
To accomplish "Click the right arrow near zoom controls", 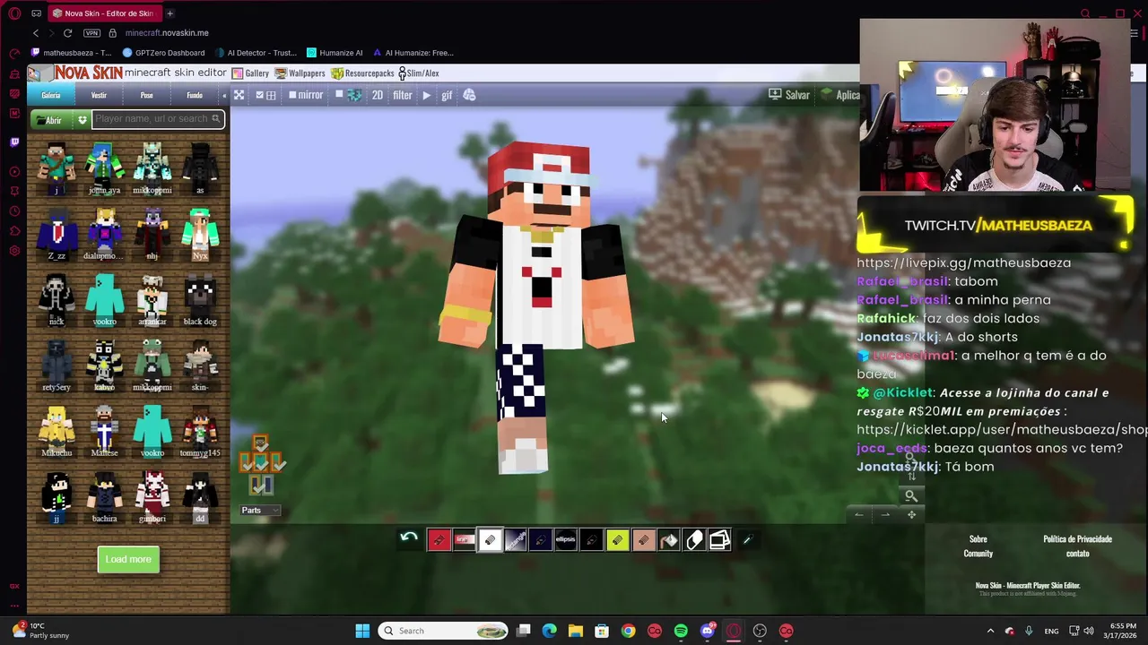I will pos(885,515).
